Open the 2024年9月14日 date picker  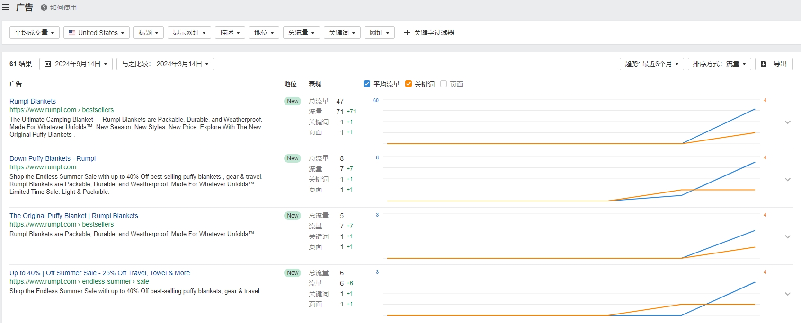(76, 64)
